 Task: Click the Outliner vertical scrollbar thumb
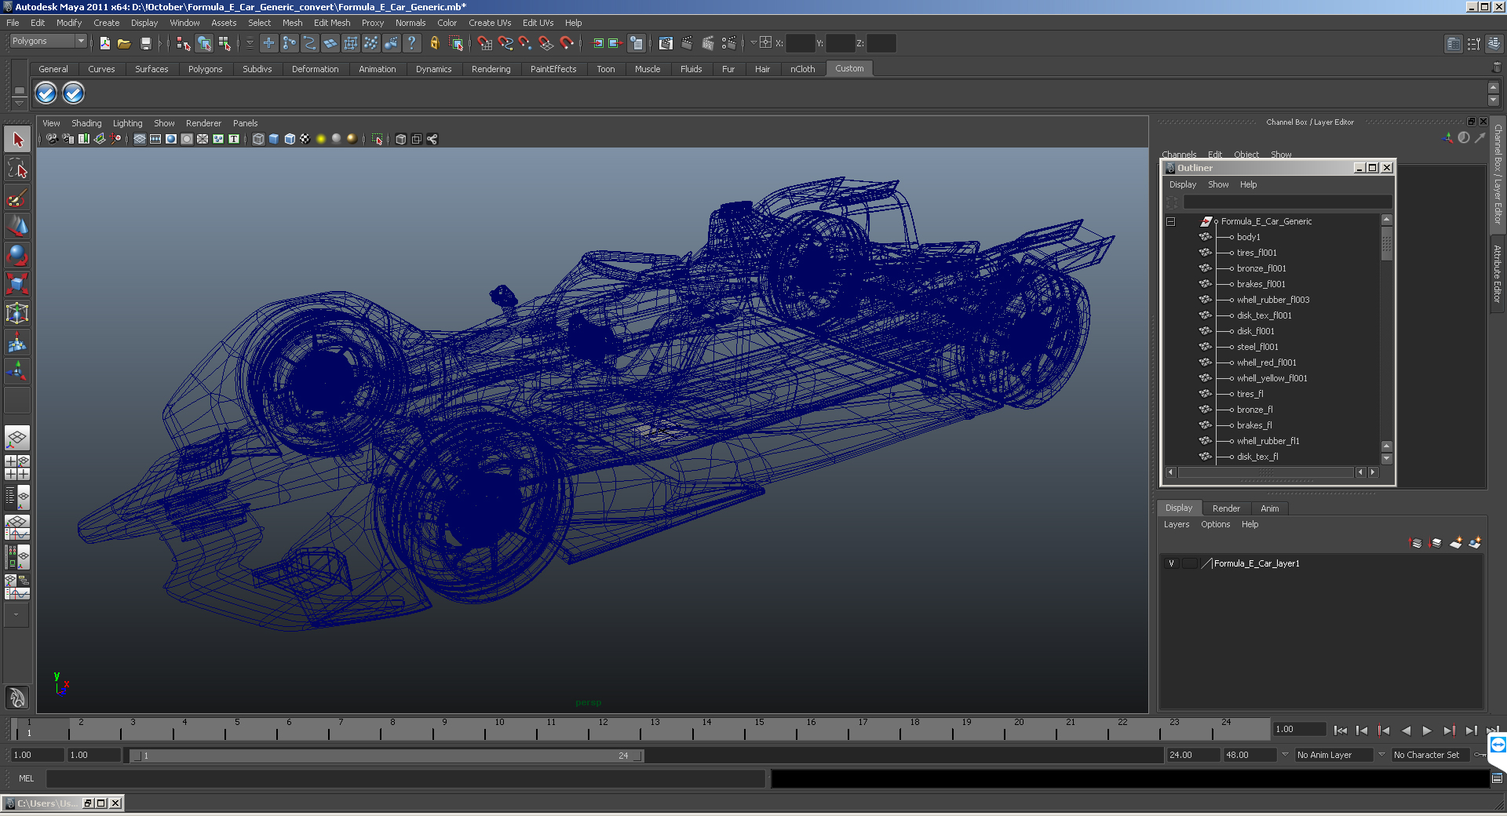1387,244
